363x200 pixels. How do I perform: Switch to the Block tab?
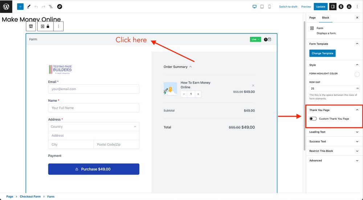326,17
